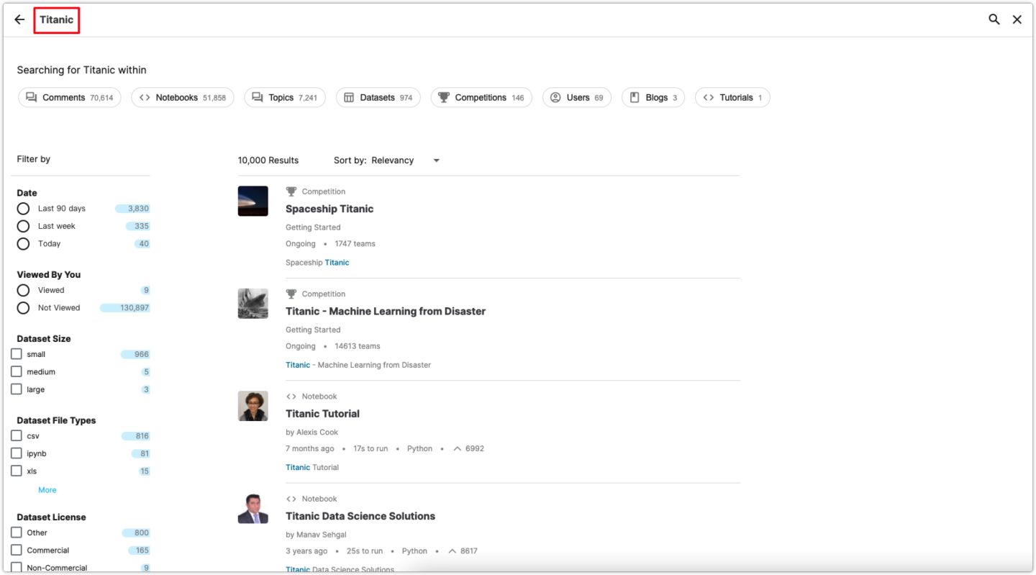Screen dimensions: 1036x575
Task: Open the Titanic Tutorial notebook
Action: (322, 414)
